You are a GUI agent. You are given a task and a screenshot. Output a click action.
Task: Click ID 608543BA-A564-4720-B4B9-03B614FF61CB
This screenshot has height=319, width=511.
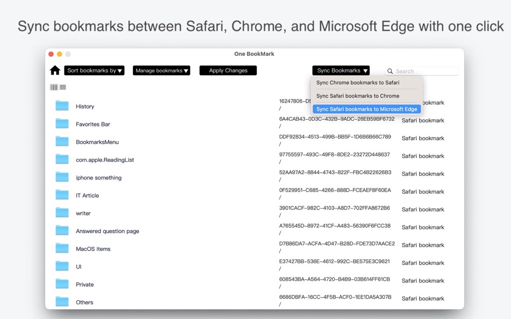click(x=335, y=279)
